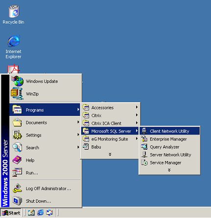Click the Programs folder icon
This screenshot has width=211, height=218.
[17, 109]
